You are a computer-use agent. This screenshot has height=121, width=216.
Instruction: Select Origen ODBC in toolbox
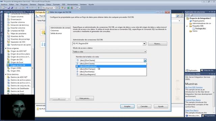point(16,68)
